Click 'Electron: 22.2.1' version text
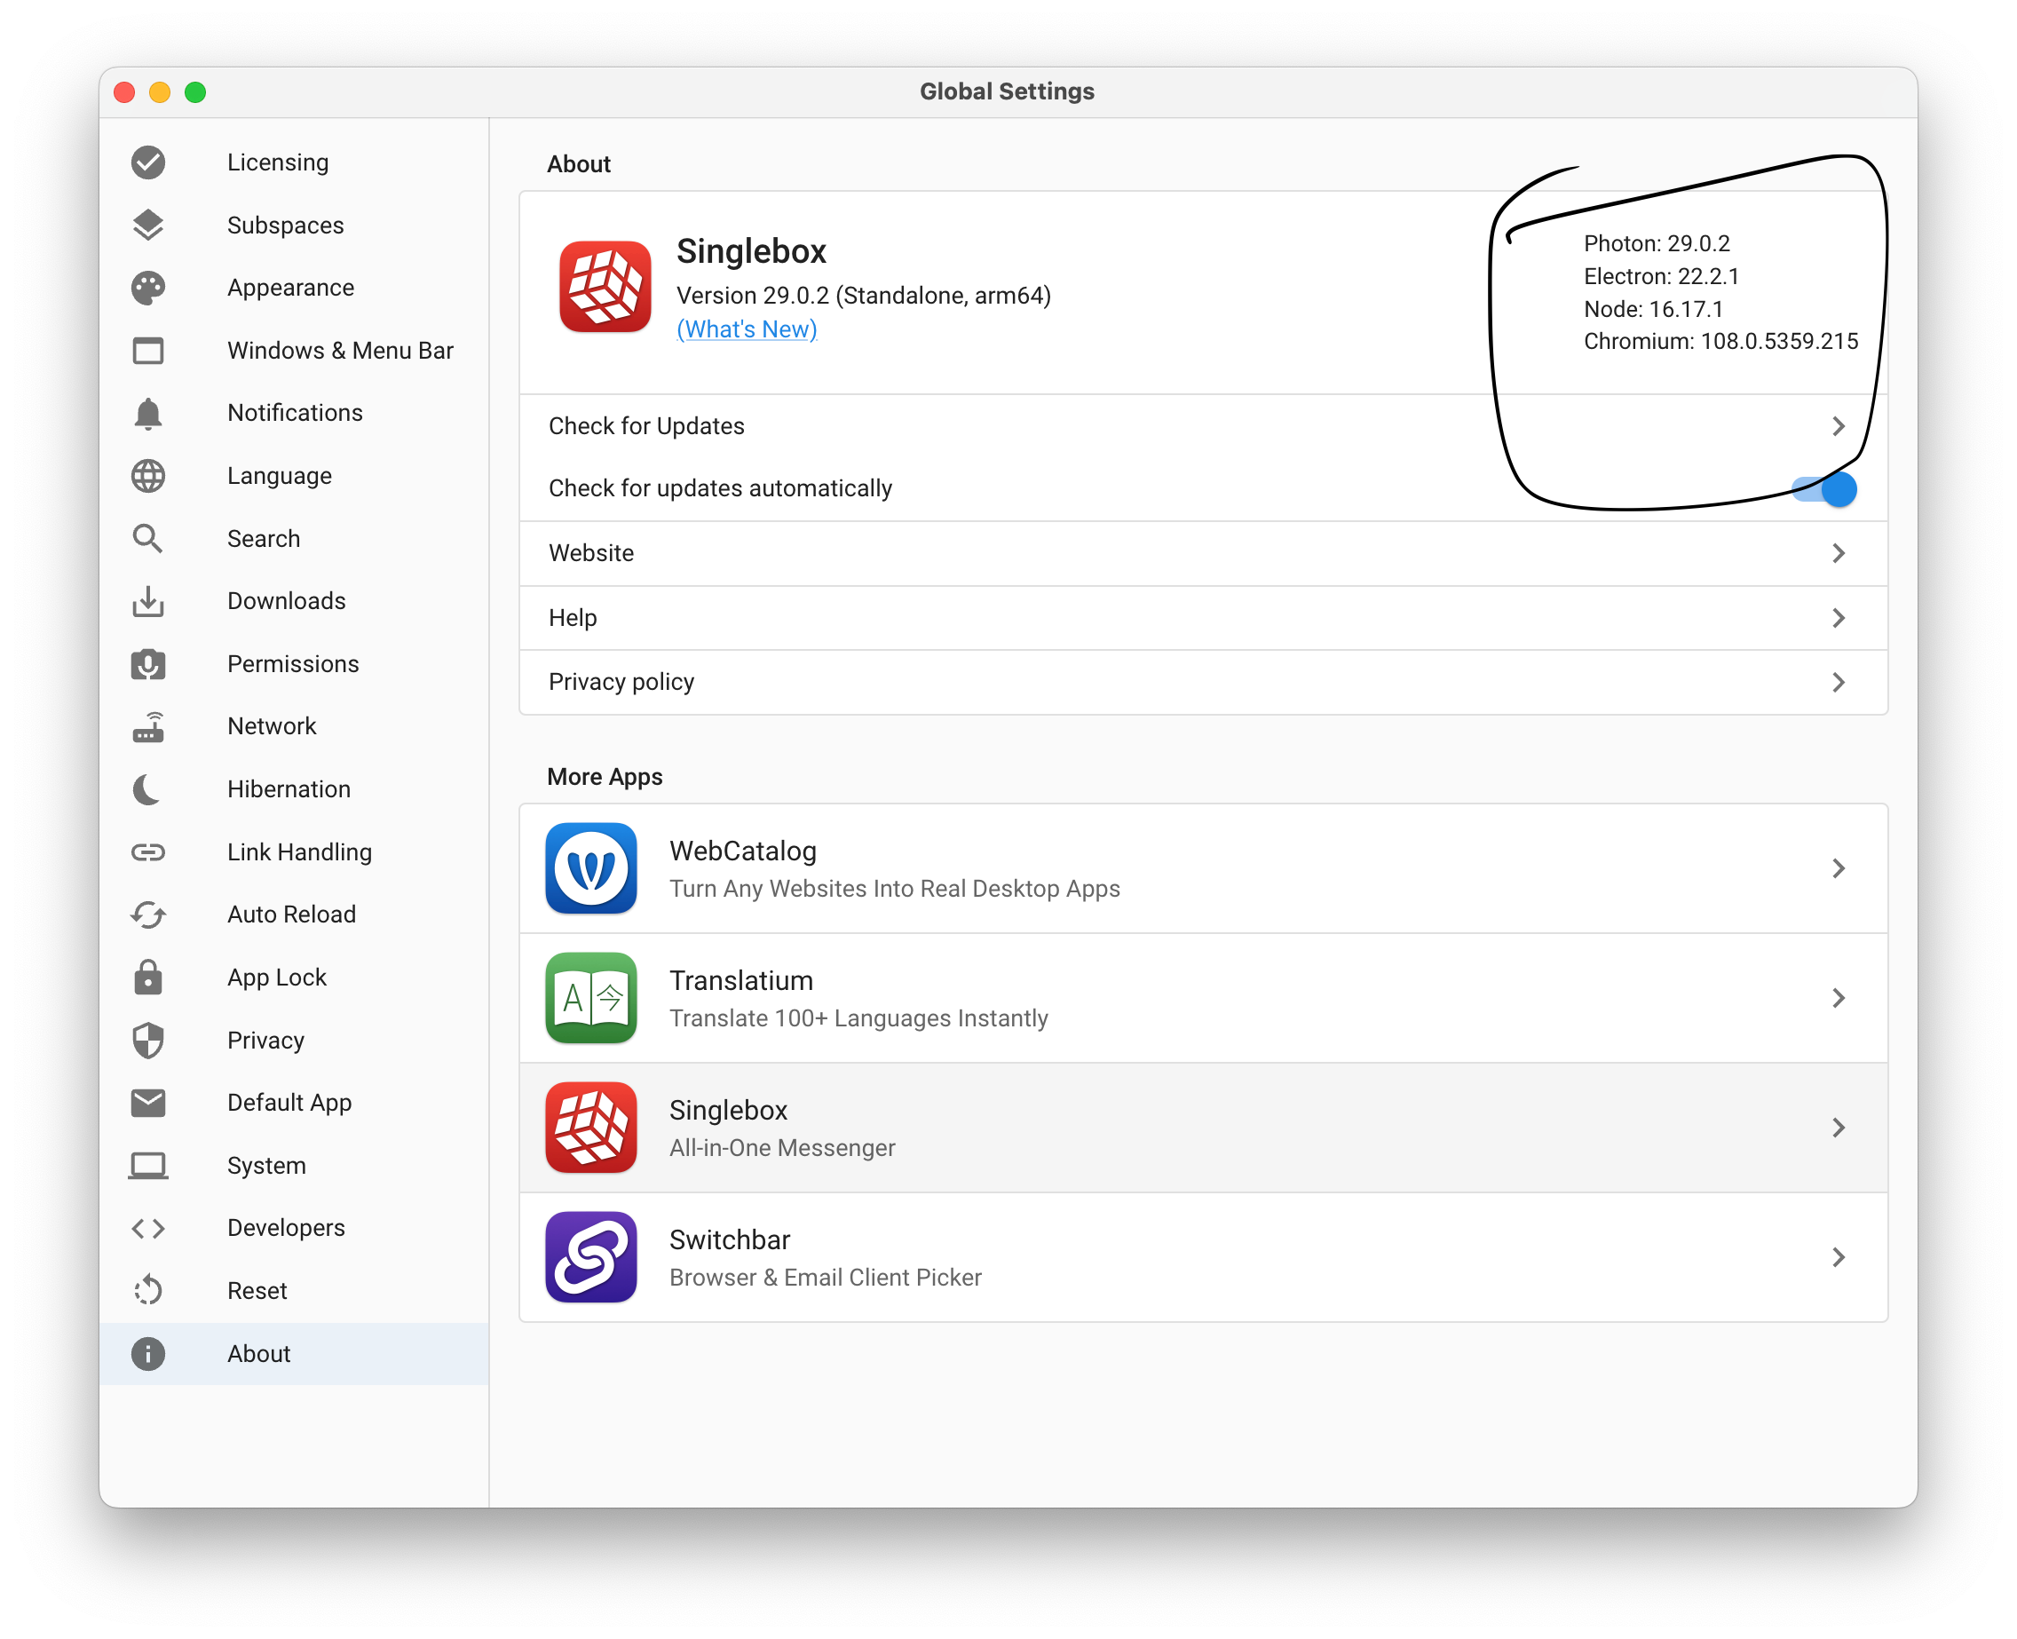Viewport: 2017px width, 1639px height. (1661, 277)
